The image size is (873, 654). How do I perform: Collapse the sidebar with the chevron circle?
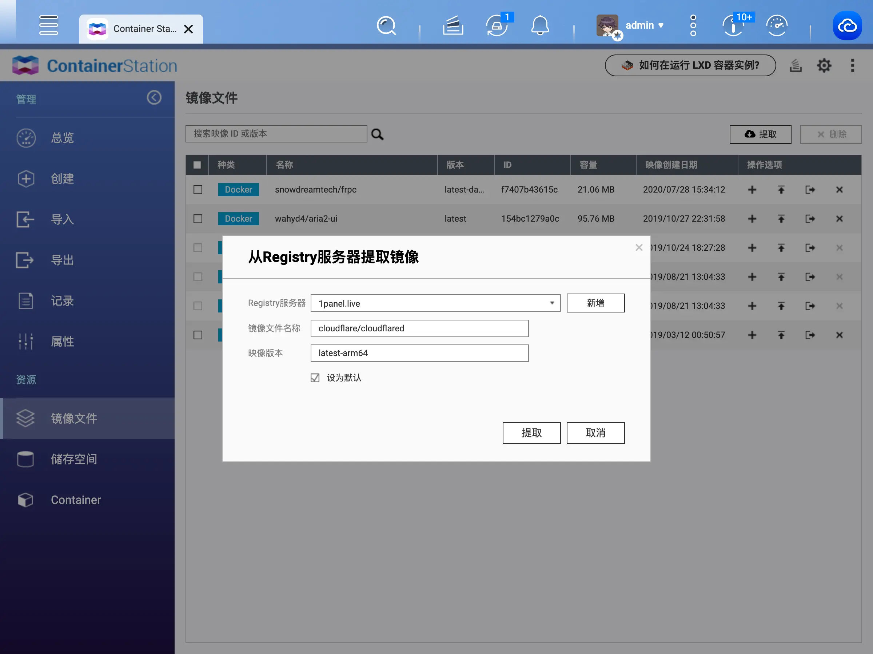(154, 97)
